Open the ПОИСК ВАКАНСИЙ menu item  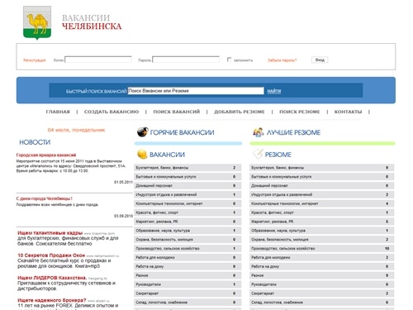[177, 112]
